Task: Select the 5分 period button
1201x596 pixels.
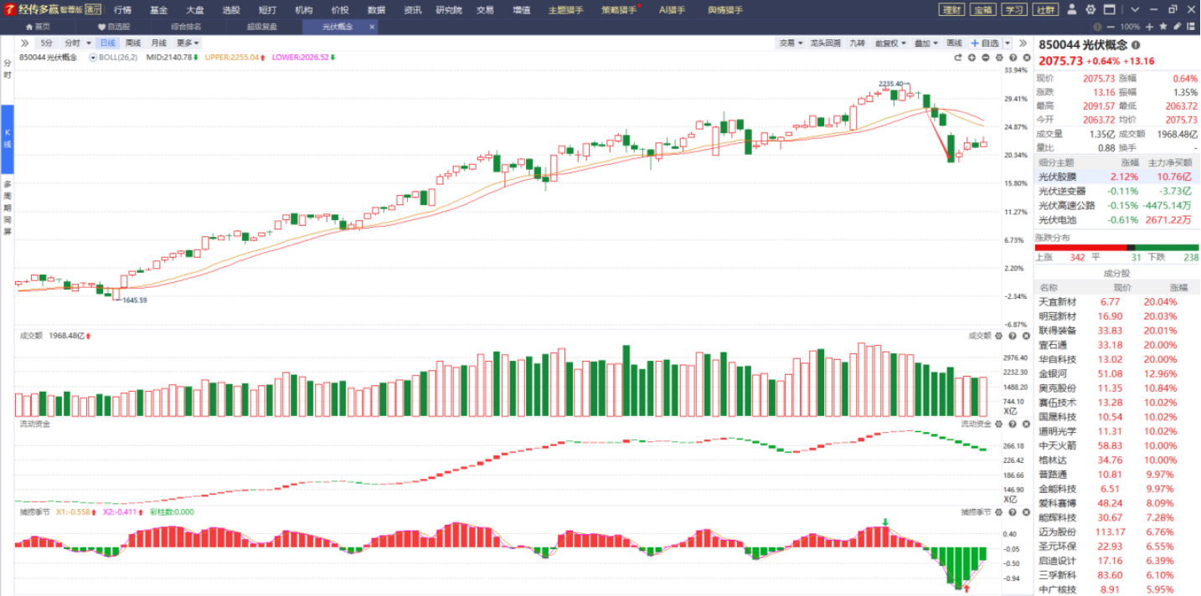Action: tap(46, 43)
